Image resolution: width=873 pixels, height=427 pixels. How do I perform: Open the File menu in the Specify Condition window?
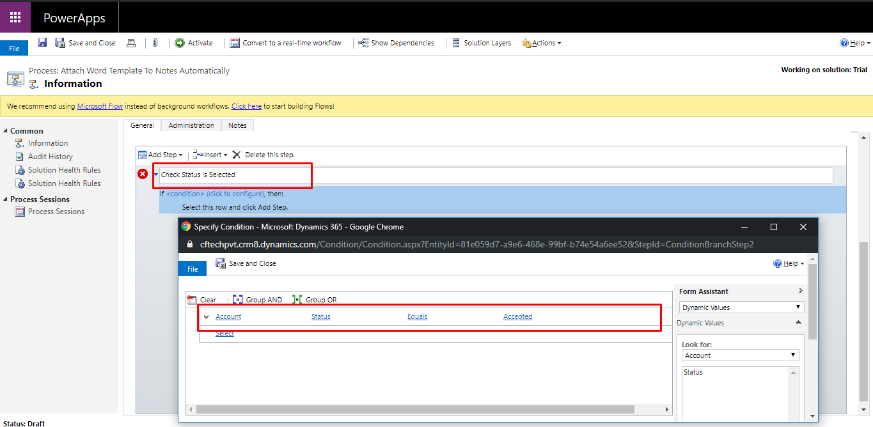point(192,269)
